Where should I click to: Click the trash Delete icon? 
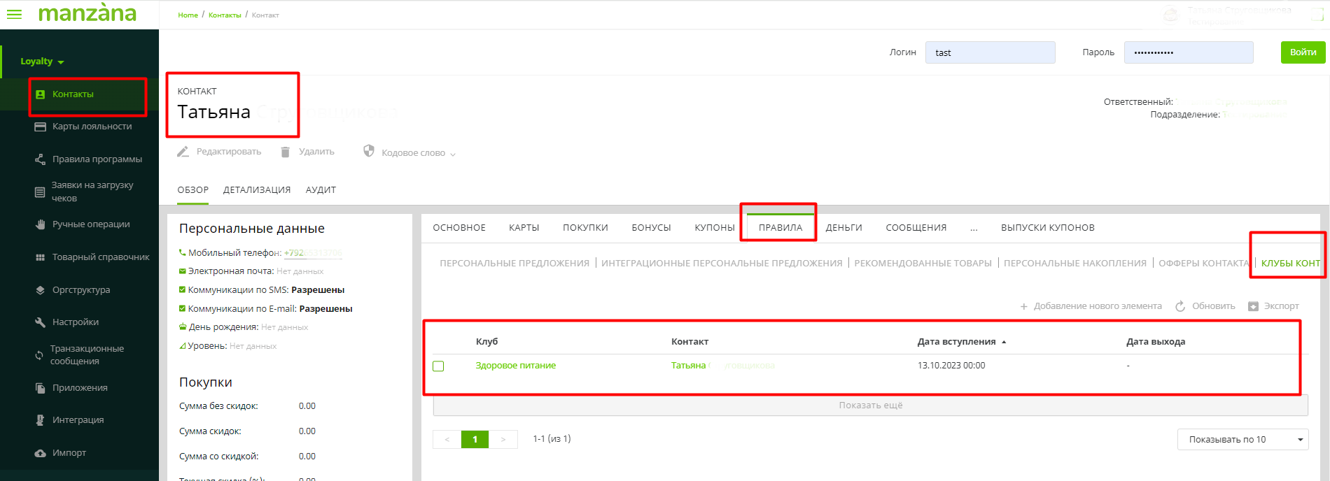(x=286, y=152)
